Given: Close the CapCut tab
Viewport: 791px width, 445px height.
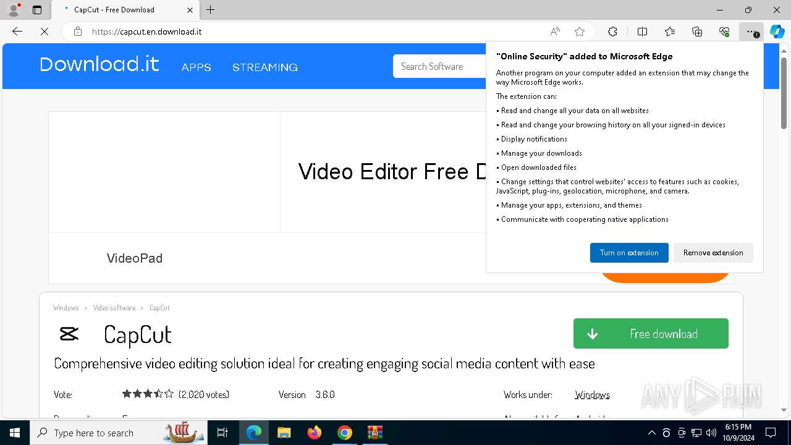Looking at the screenshot, I should click(x=190, y=10).
